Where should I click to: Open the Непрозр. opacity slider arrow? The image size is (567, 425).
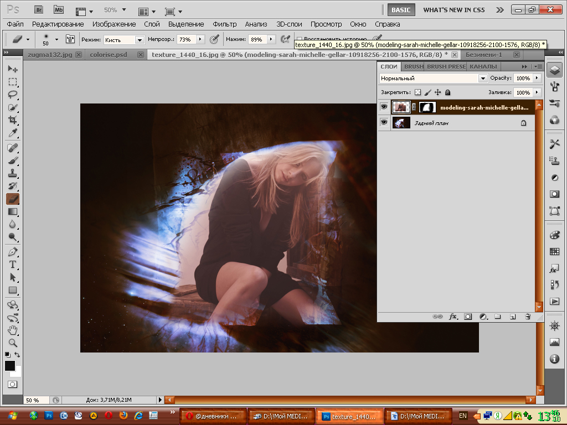point(200,39)
